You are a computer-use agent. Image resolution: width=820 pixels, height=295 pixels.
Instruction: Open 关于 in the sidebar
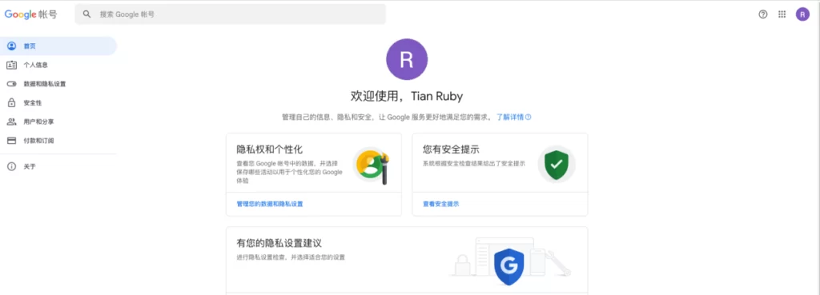pos(58,166)
